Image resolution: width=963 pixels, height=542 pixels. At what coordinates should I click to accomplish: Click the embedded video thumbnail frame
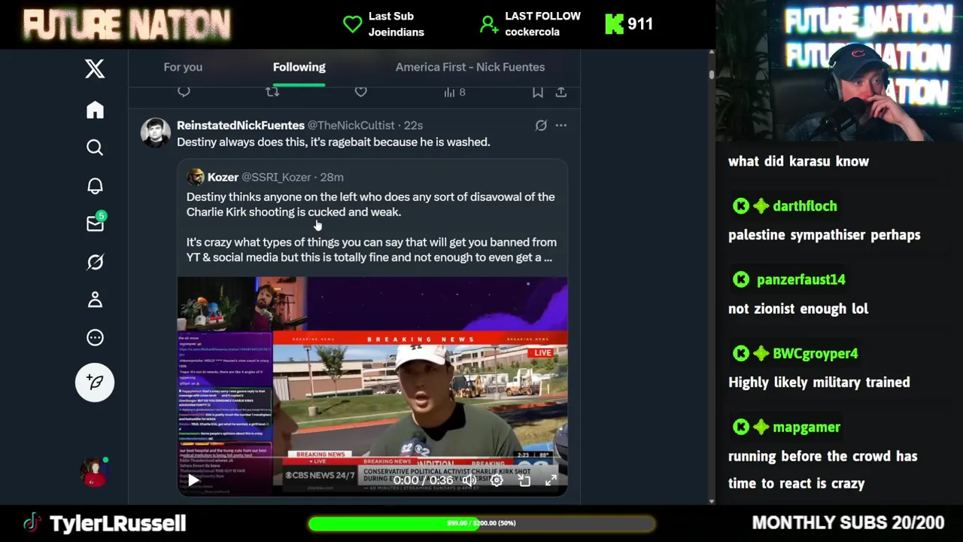[x=372, y=387]
